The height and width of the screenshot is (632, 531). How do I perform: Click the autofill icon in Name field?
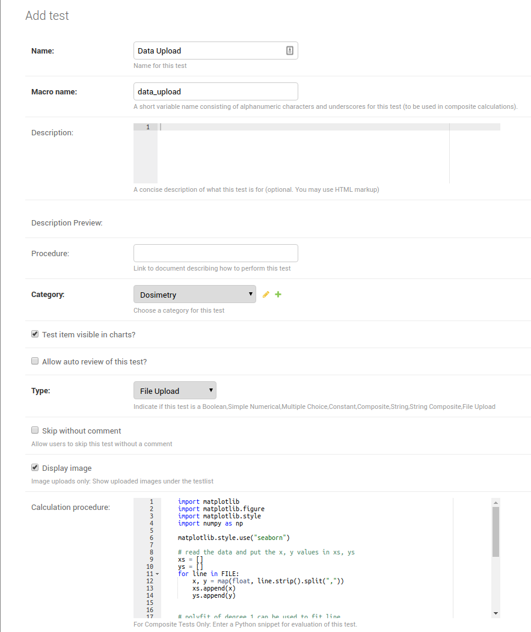pos(290,51)
